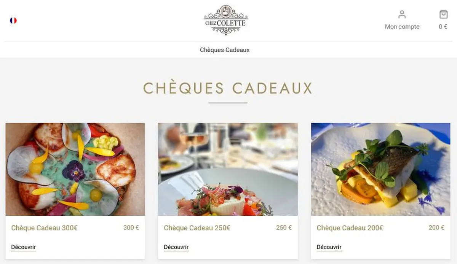Viewport: 457px width, 264px height.
Task: Open the Chèque Cadeau 300€ title link
Action: (x=44, y=228)
